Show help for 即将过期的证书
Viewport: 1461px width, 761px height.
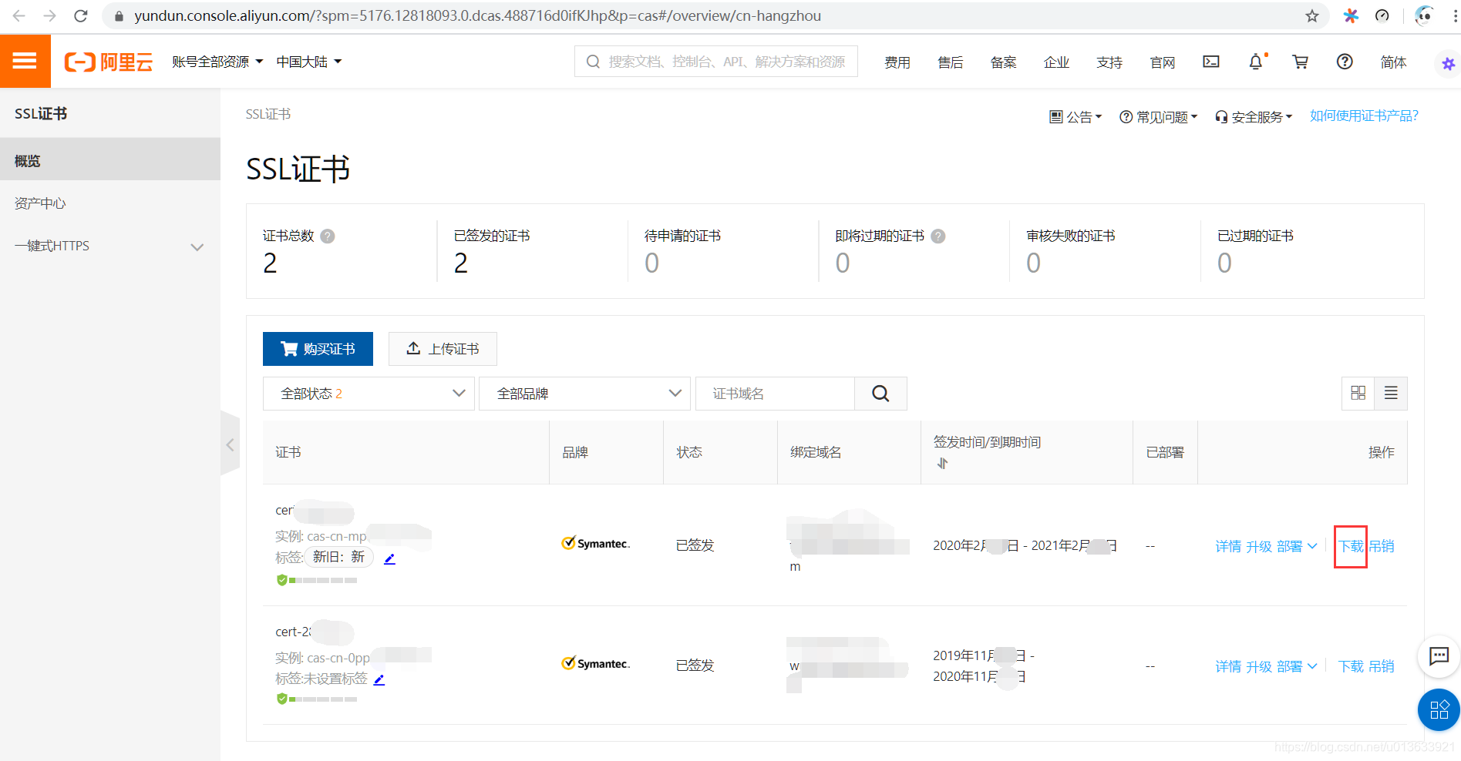coord(938,236)
